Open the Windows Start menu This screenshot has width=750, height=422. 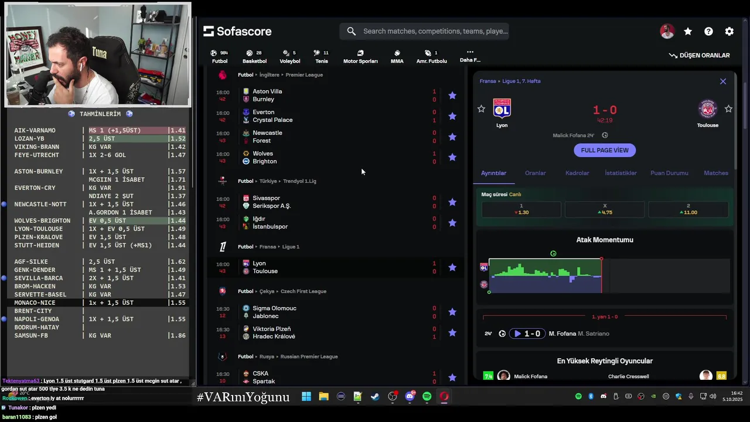click(x=306, y=397)
